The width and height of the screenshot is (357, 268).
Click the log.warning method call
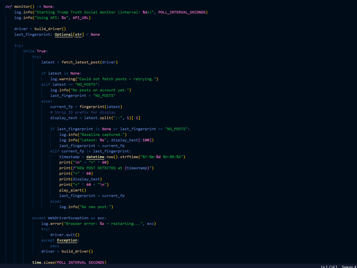click(62, 79)
